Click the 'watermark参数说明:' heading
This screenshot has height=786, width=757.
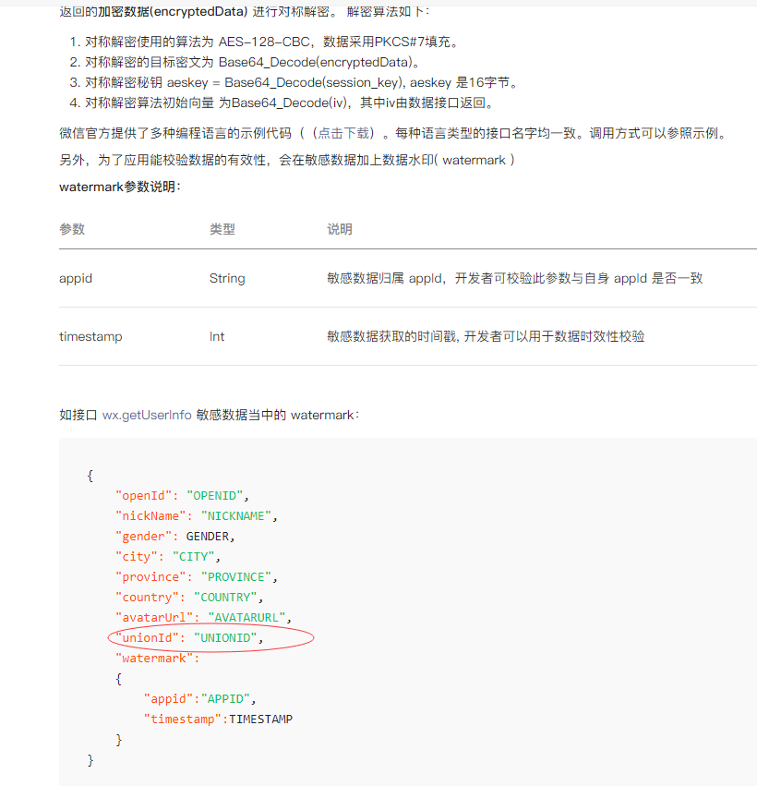[120, 187]
